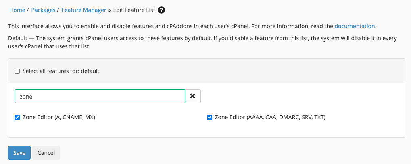Navigate to the Packages breadcrumb
Screen dimensions: 411x164
(x=43, y=10)
